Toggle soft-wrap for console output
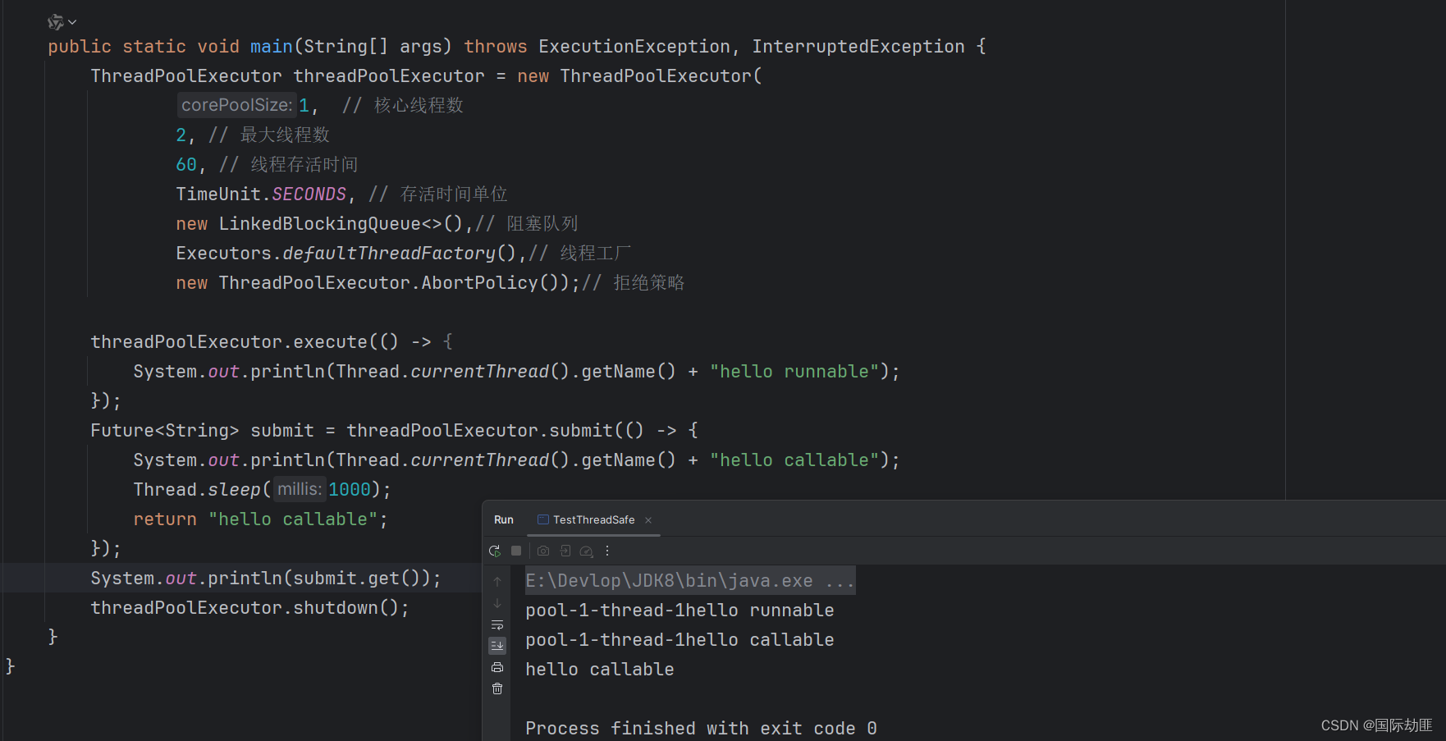 tap(497, 624)
